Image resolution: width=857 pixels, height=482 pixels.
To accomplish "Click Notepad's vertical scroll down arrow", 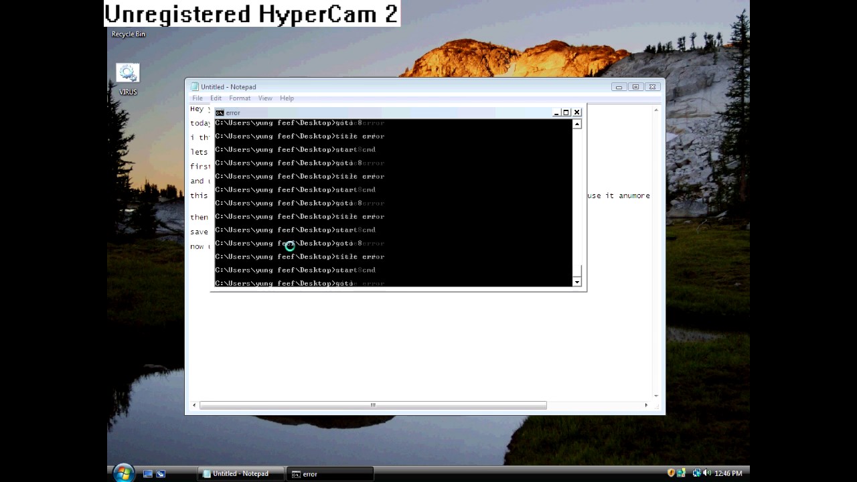I will [656, 396].
